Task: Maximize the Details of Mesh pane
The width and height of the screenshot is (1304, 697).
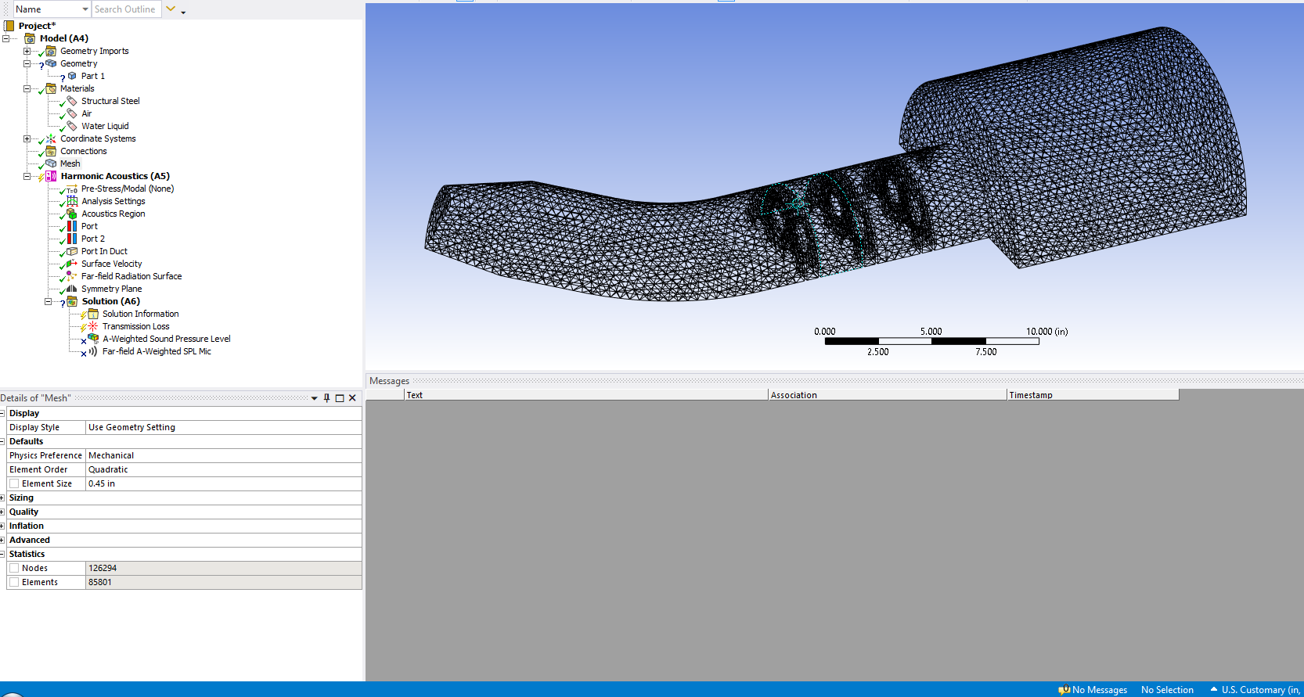Action: 340,398
